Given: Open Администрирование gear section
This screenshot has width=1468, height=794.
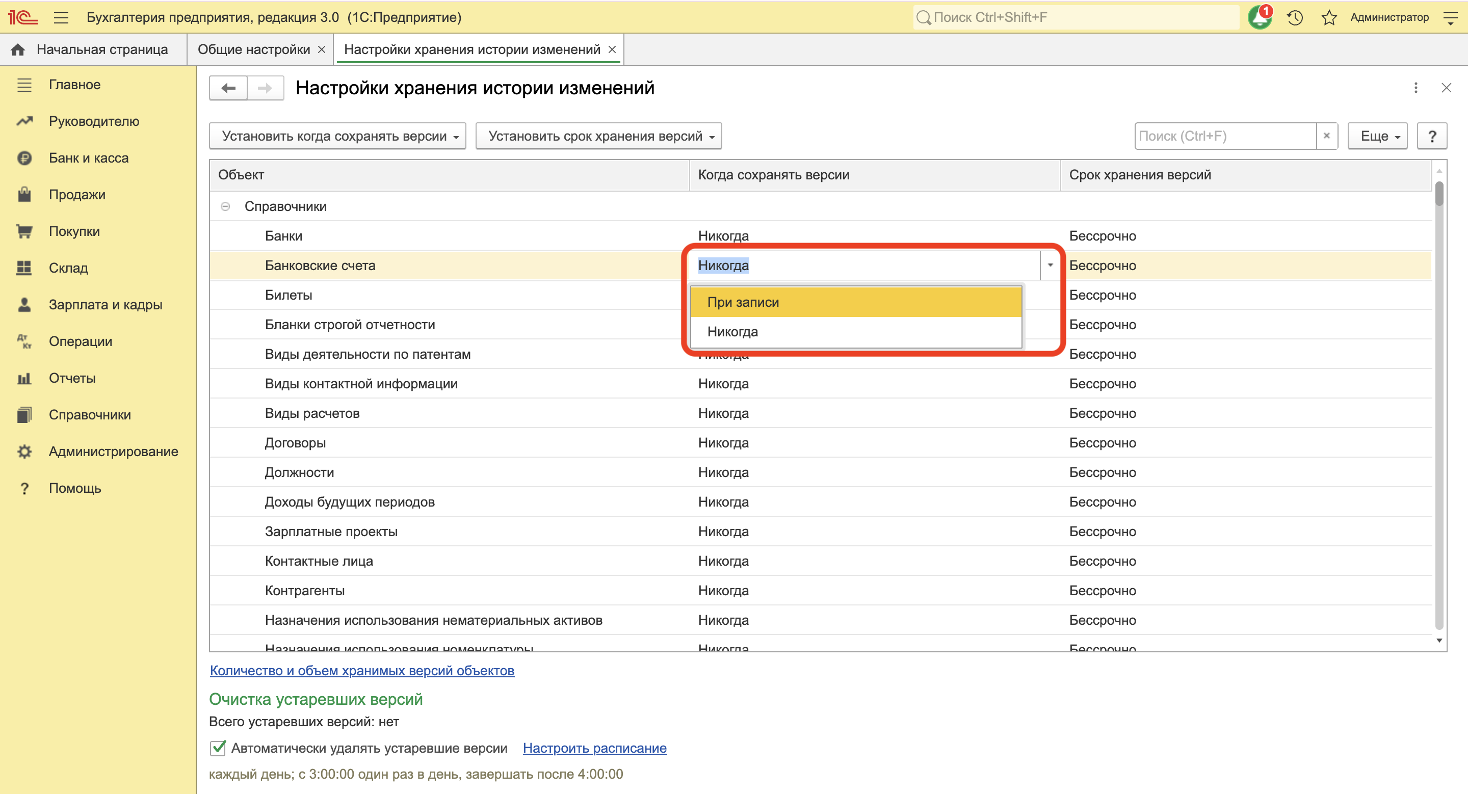Looking at the screenshot, I should (x=24, y=451).
